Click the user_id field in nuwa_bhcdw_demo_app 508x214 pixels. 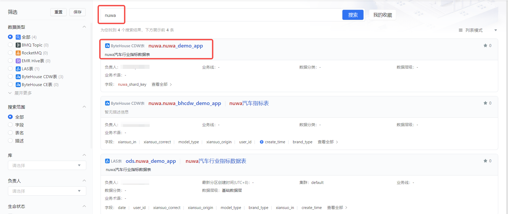245,142
